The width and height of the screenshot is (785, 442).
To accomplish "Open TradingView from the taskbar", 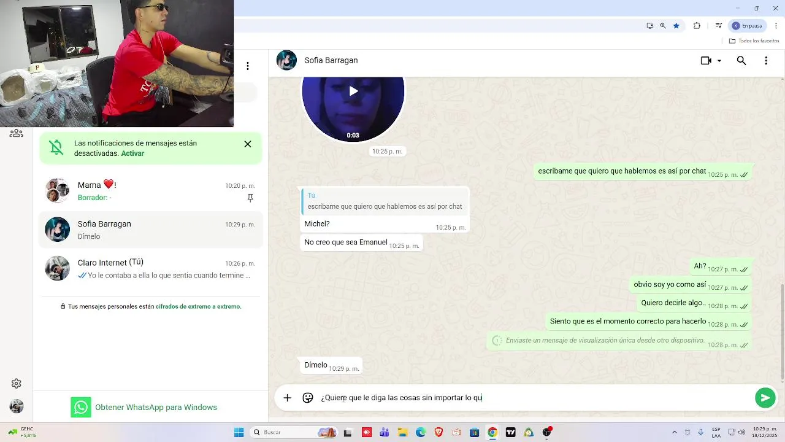I will pyautogui.click(x=510, y=432).
